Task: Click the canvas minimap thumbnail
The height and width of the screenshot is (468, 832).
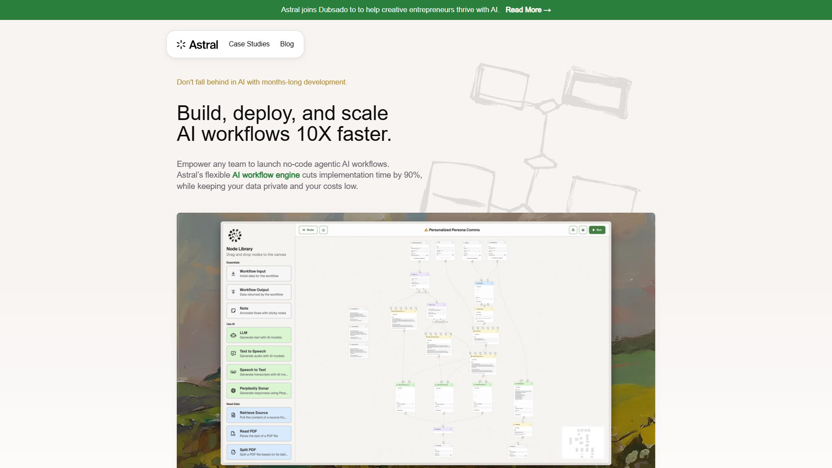Action: (x=583, y=442)
